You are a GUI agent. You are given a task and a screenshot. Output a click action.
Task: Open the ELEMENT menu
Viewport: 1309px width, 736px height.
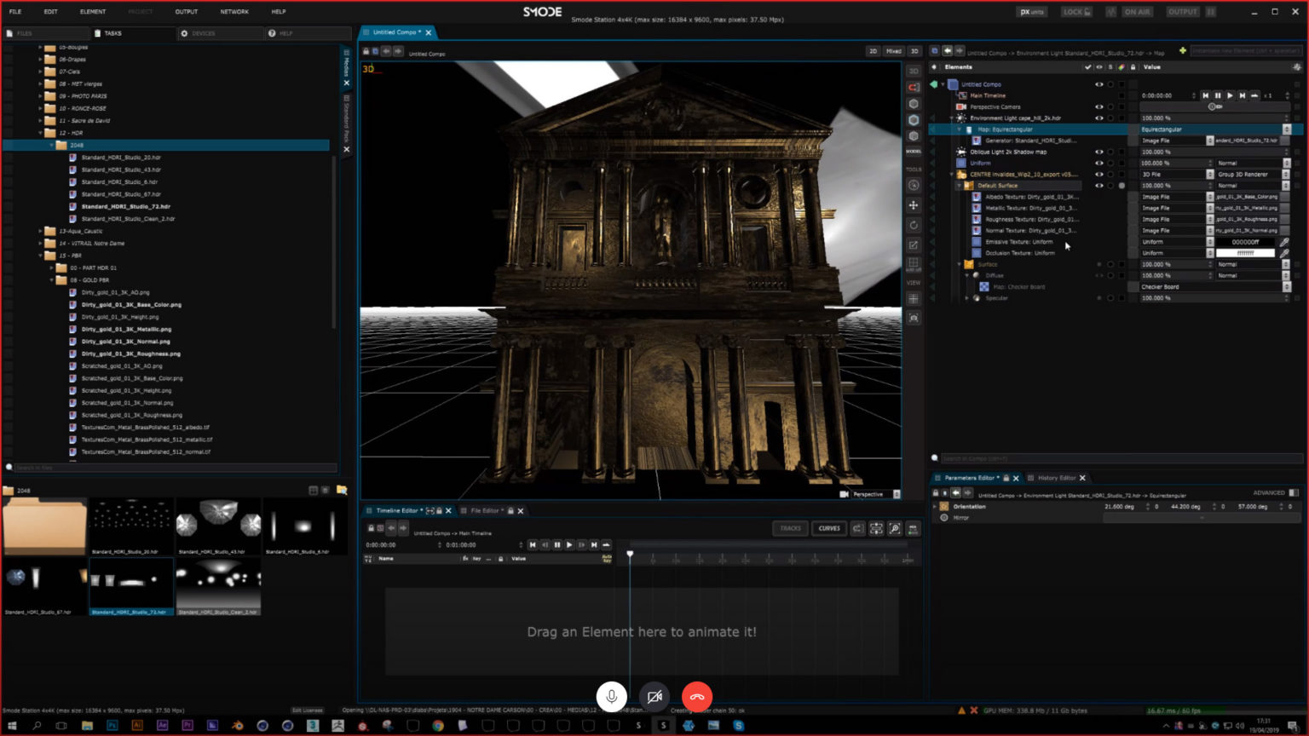point(93,12)
